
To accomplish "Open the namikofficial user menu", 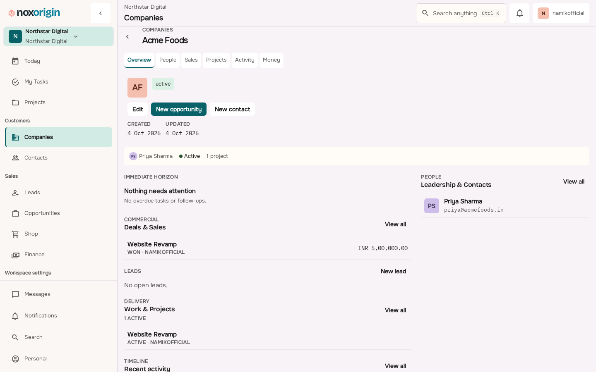I will coord(561,13).
